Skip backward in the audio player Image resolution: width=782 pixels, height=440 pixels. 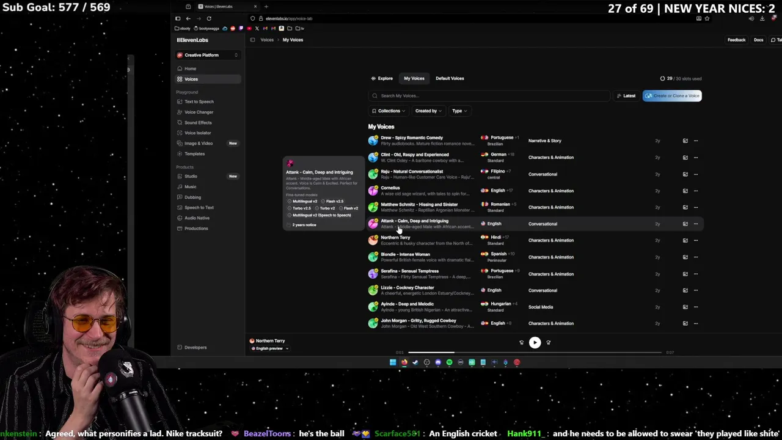coord(521,343)
